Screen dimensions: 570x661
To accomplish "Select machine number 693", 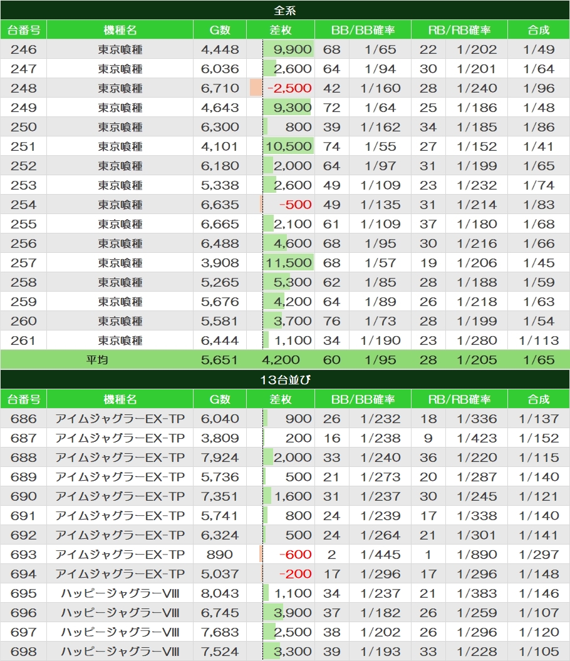I will tap(24, 555).
